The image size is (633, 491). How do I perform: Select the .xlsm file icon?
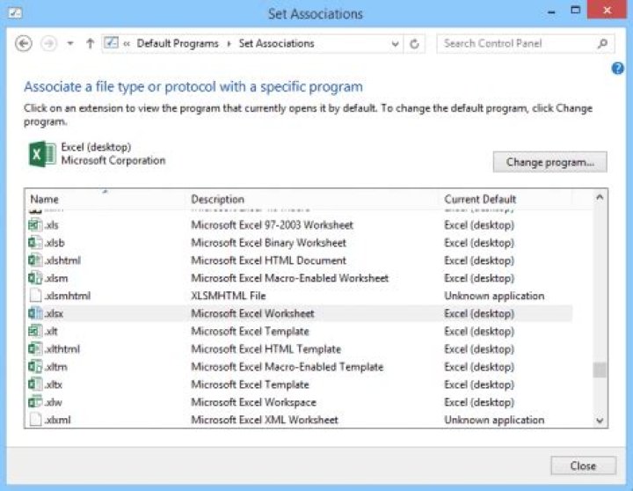tap(35, 278)
